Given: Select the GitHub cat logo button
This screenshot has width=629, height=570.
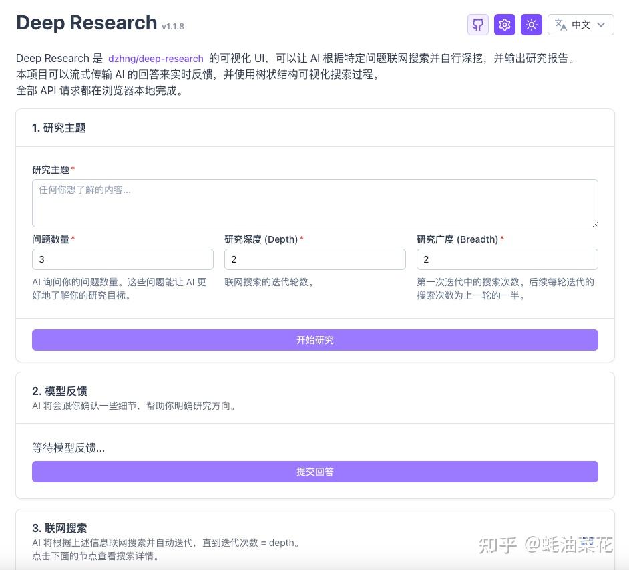Looking at the screenshot, I should tap(477, 25).
